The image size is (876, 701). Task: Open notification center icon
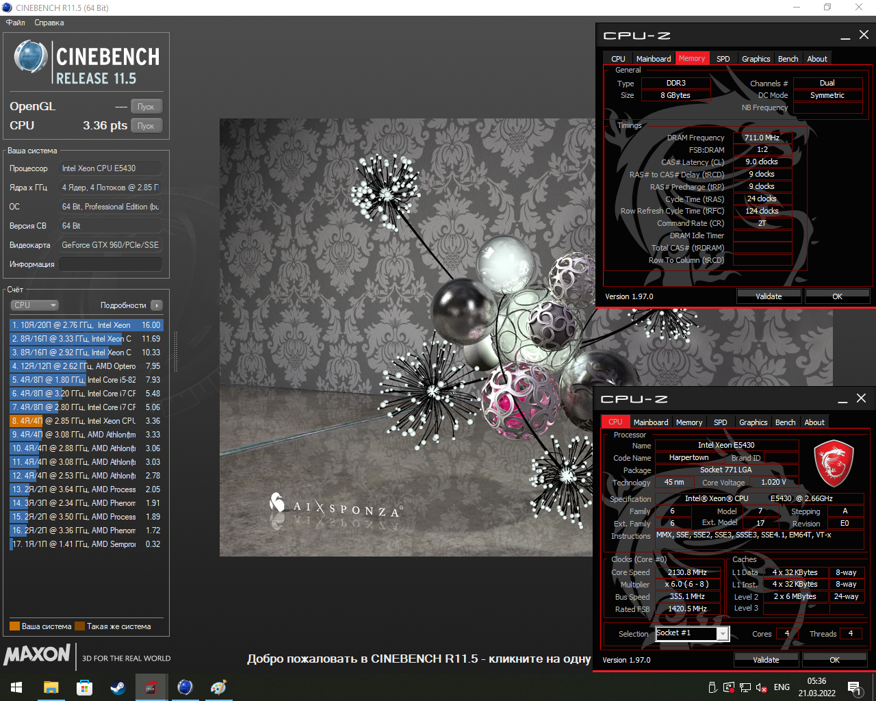tap(854, 687)
